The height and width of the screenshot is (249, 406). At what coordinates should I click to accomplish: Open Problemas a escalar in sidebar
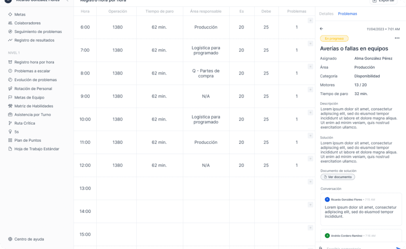tap(32, 71)
